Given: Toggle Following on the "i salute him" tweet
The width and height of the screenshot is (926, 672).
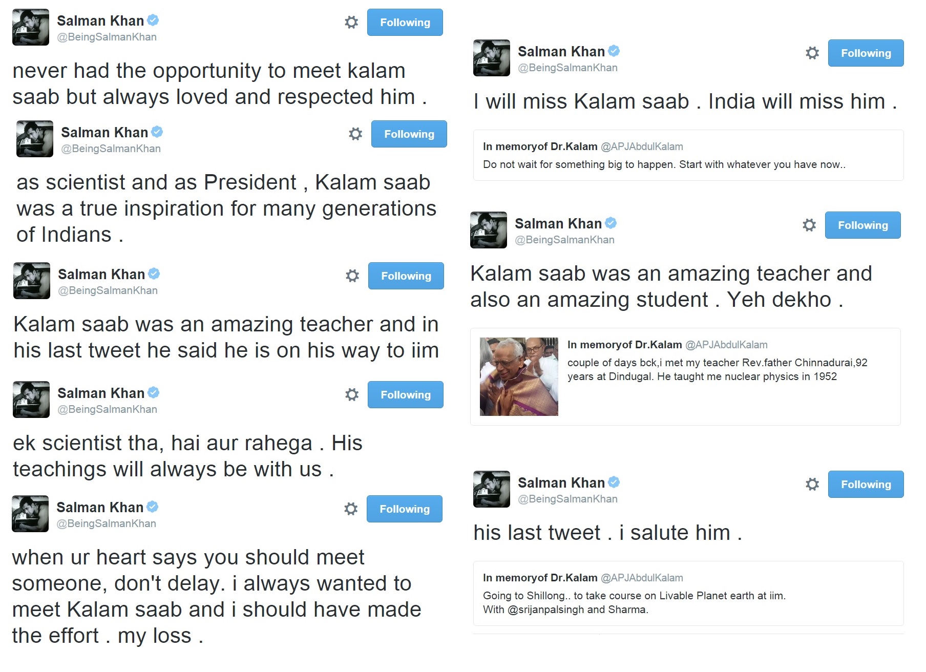Looking at the screenshot, I should point(866,484).
